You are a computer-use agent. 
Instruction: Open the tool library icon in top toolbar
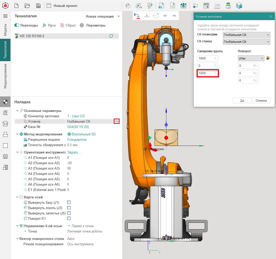coord(183,6)
